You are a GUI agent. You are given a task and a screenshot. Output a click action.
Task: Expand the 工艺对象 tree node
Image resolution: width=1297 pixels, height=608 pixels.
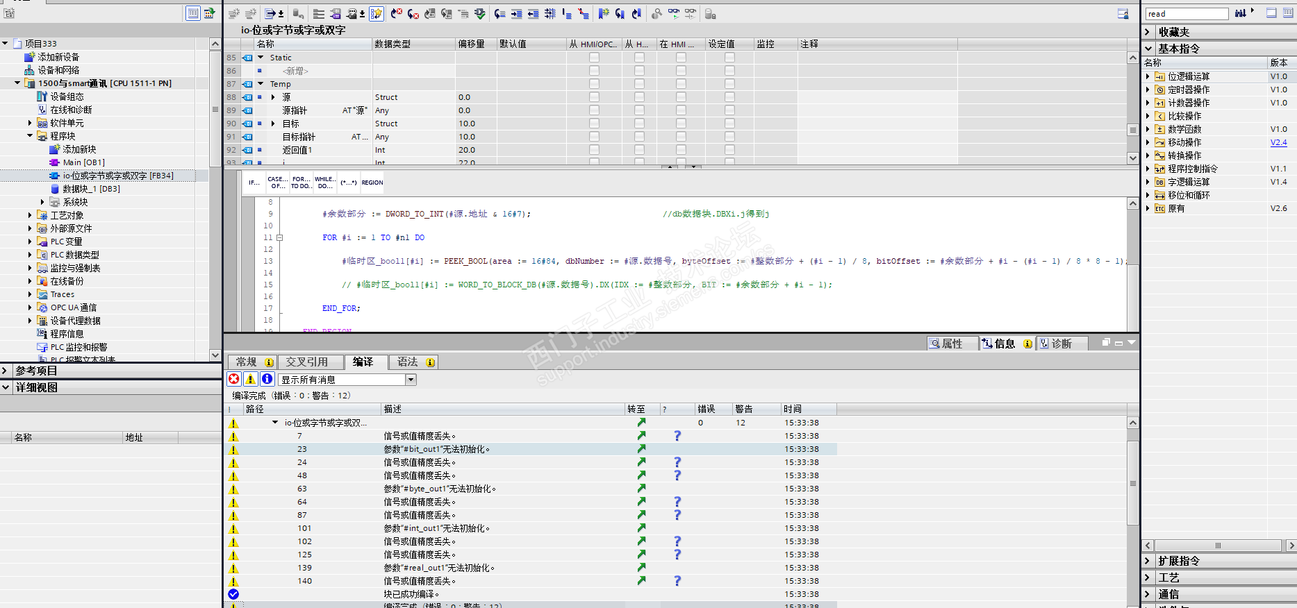pos(30,215)
